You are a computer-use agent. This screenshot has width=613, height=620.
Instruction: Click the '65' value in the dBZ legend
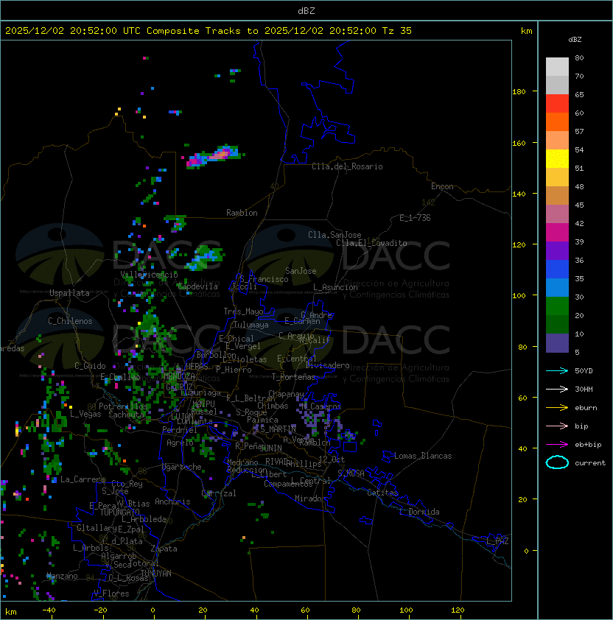[x=579, y=94]
